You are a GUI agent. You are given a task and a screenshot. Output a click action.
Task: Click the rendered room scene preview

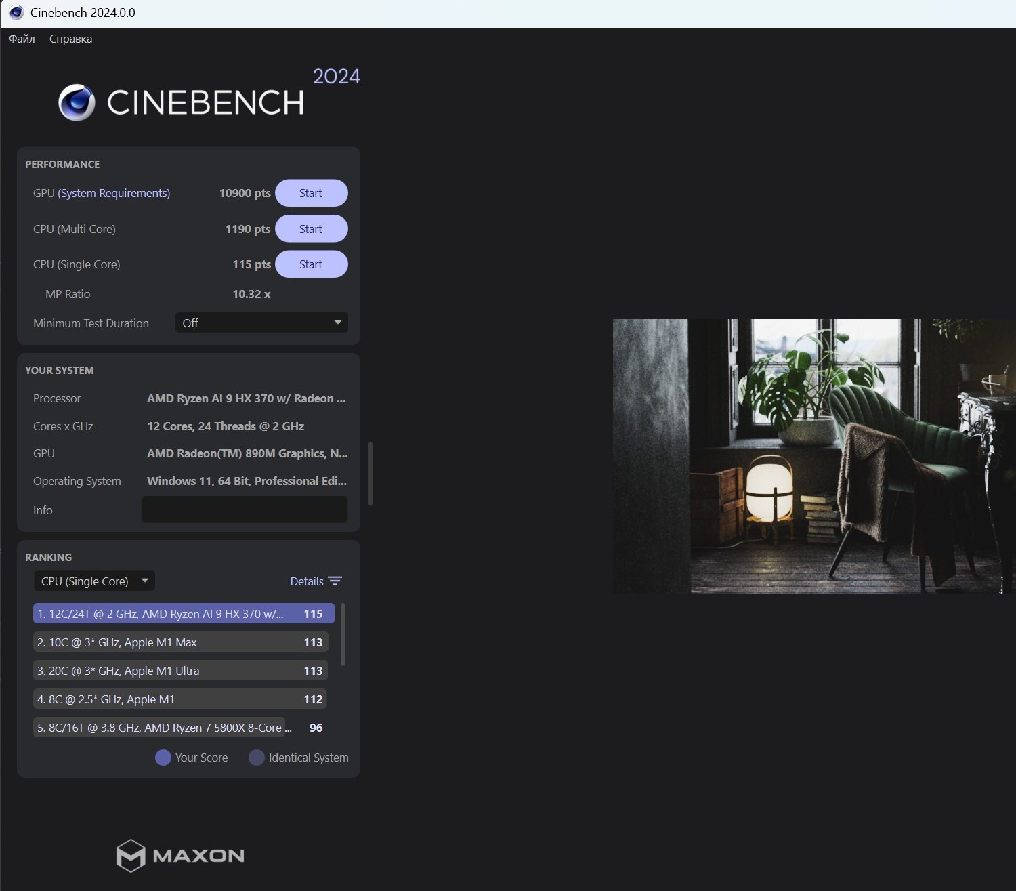click(814, 456)
